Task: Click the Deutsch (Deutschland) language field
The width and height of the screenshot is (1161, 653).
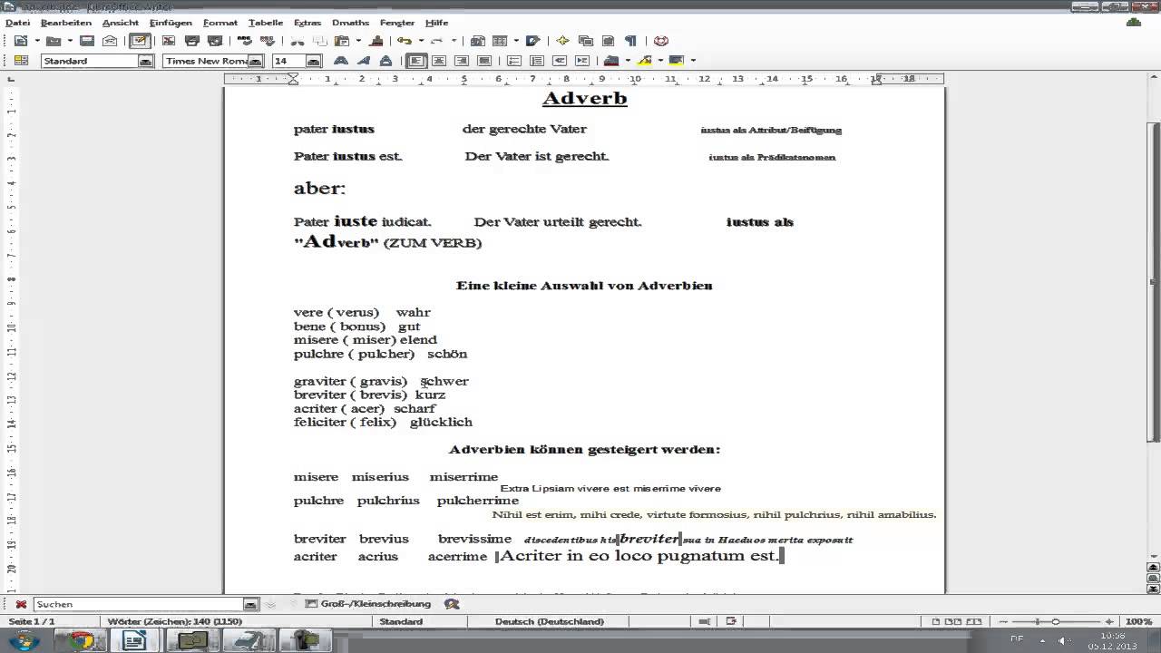Action: pyautogui.click(x=550, y=621)
